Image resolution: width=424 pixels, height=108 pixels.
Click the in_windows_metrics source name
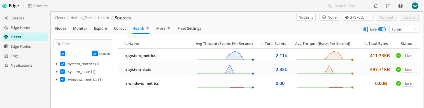141,83
